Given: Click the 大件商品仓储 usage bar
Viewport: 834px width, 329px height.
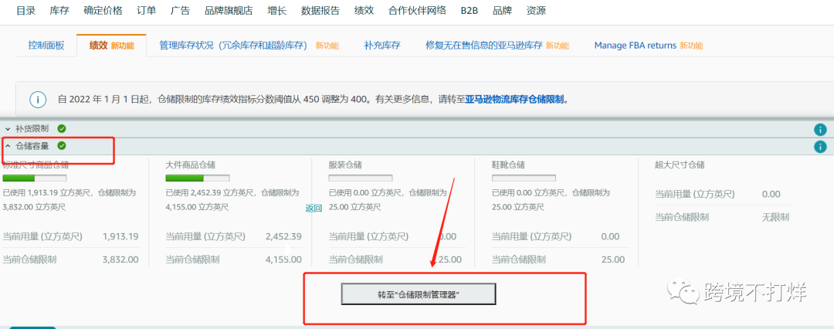Looking at the screenshot, I should pyautogui.click(x=198, y=178).
